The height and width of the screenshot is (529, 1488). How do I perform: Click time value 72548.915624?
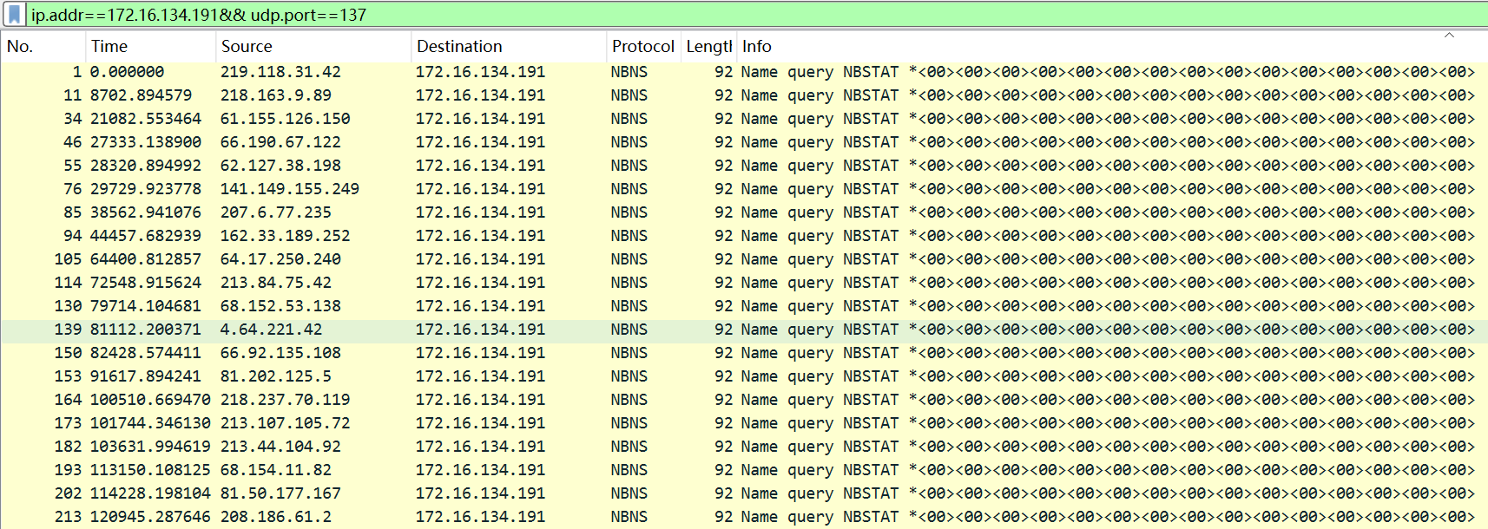[146, 283]
